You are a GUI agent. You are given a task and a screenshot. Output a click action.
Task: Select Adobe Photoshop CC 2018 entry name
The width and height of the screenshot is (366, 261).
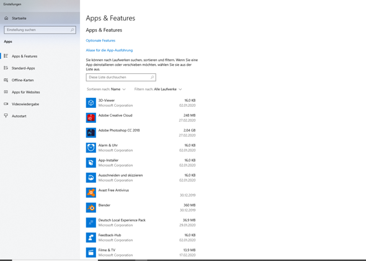point(119,130)
